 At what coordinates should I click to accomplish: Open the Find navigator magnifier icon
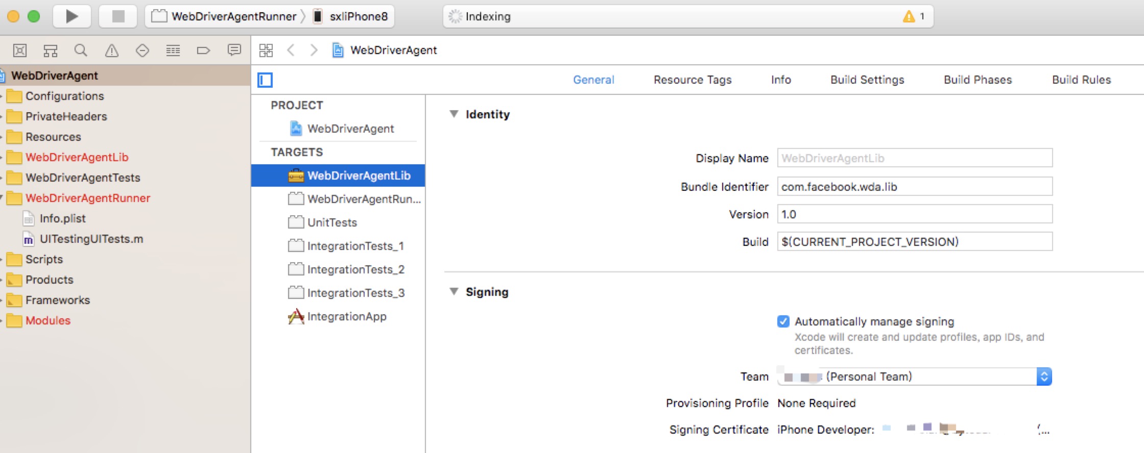81,50
